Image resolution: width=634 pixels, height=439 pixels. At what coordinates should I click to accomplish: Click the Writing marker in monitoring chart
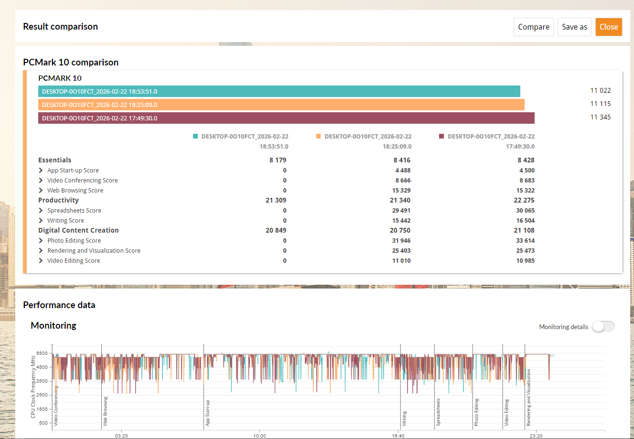tap(404, 418)
